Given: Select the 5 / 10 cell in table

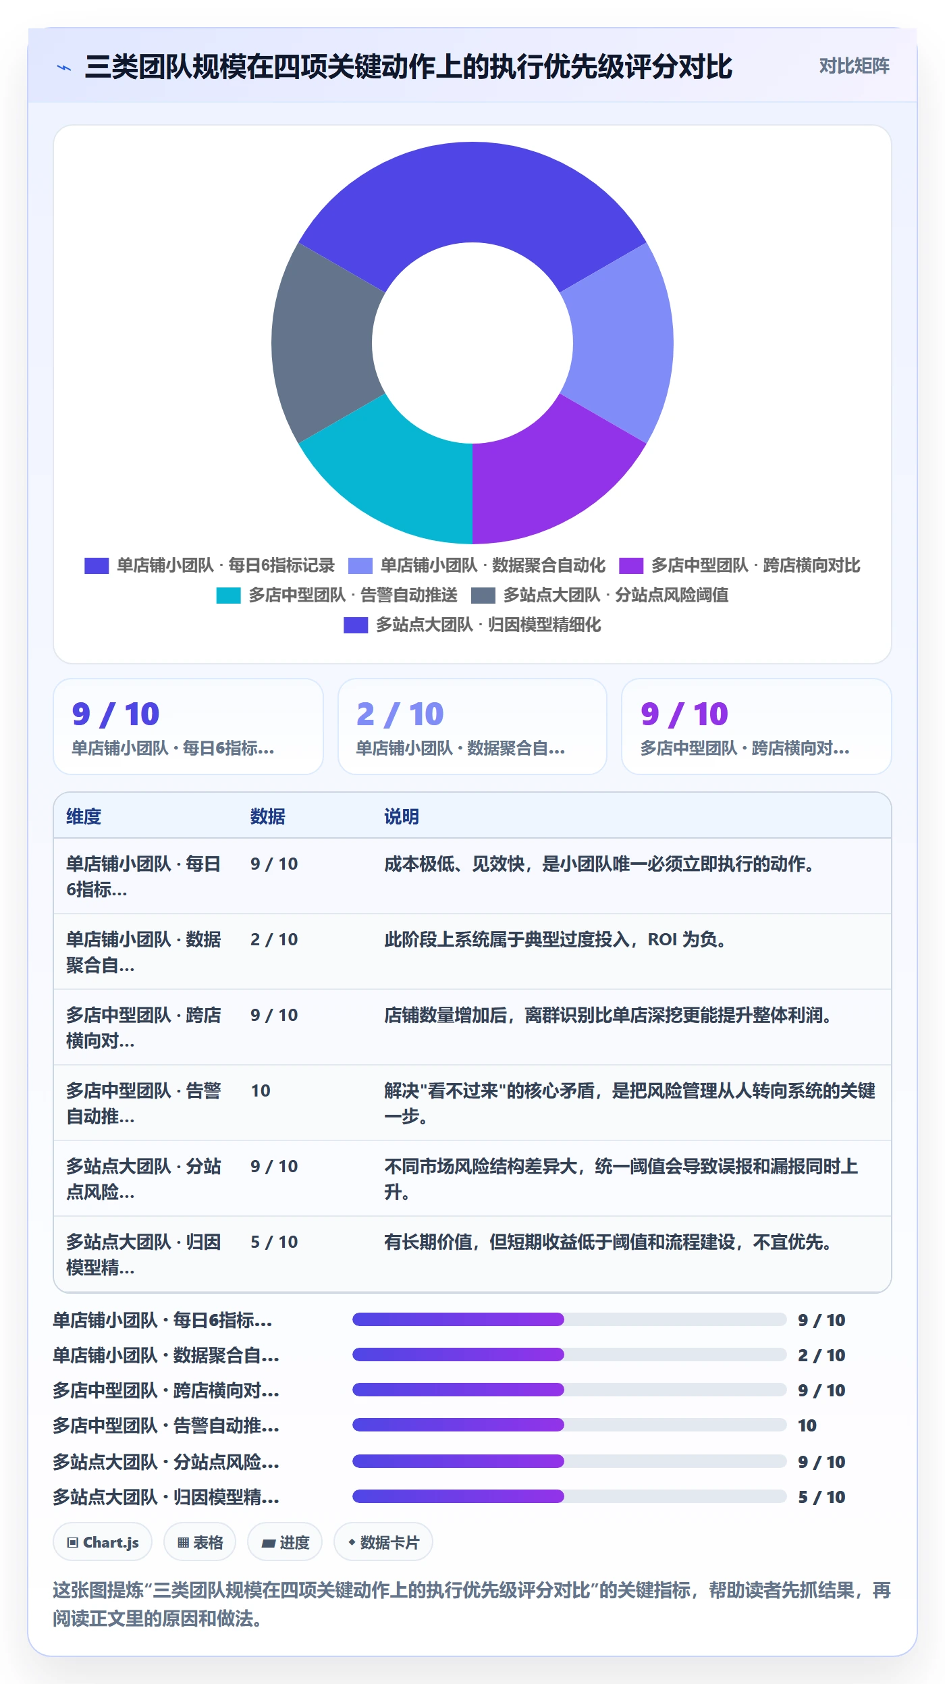Looking at the screenshot, I should click(x=274, y=1242).
